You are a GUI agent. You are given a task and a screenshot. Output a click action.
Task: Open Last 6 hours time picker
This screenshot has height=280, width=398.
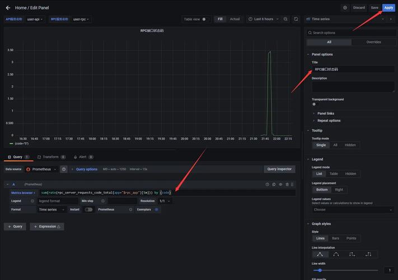pos(263,19)
